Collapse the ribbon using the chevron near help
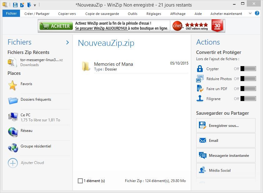The width and height of the screenshot is (263, 193). (x=250, y=13)
